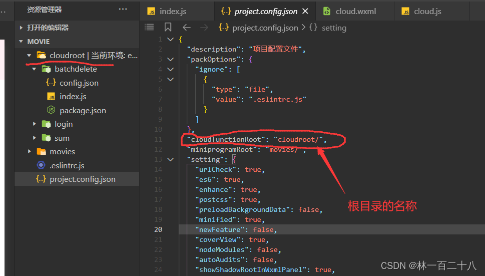This screenshot has height=276, width=485.
Task: Collapse the MOVIE project section
Action: (21, 42)
